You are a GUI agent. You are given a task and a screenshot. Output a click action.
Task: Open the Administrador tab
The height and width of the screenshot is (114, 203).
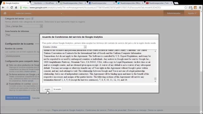174,13
